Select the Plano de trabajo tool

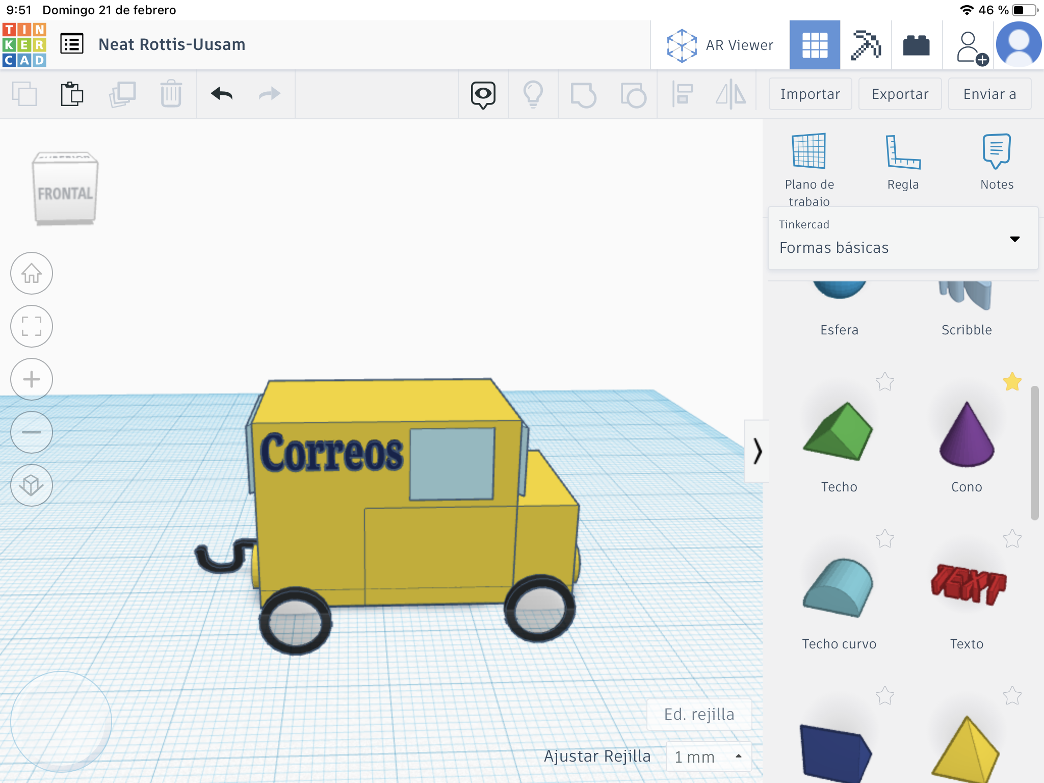tap(809, 168)
